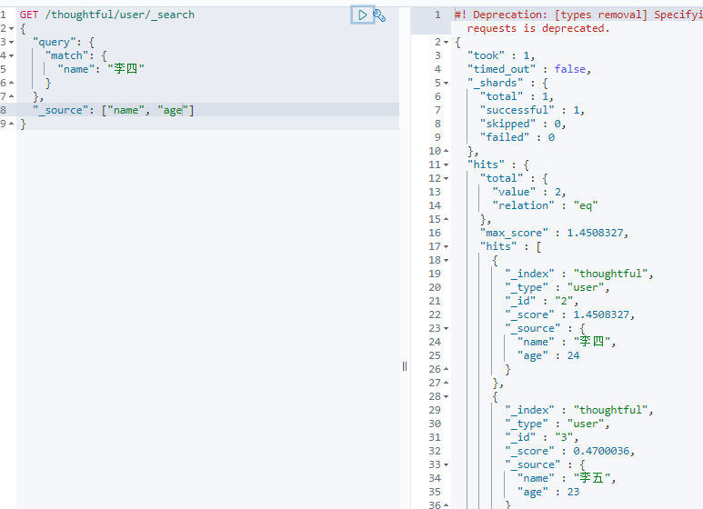The height and width of the screenshot is (509, 703).
Task: Collapse the first hit object at line 18
Action: click(x=447, y=260)
